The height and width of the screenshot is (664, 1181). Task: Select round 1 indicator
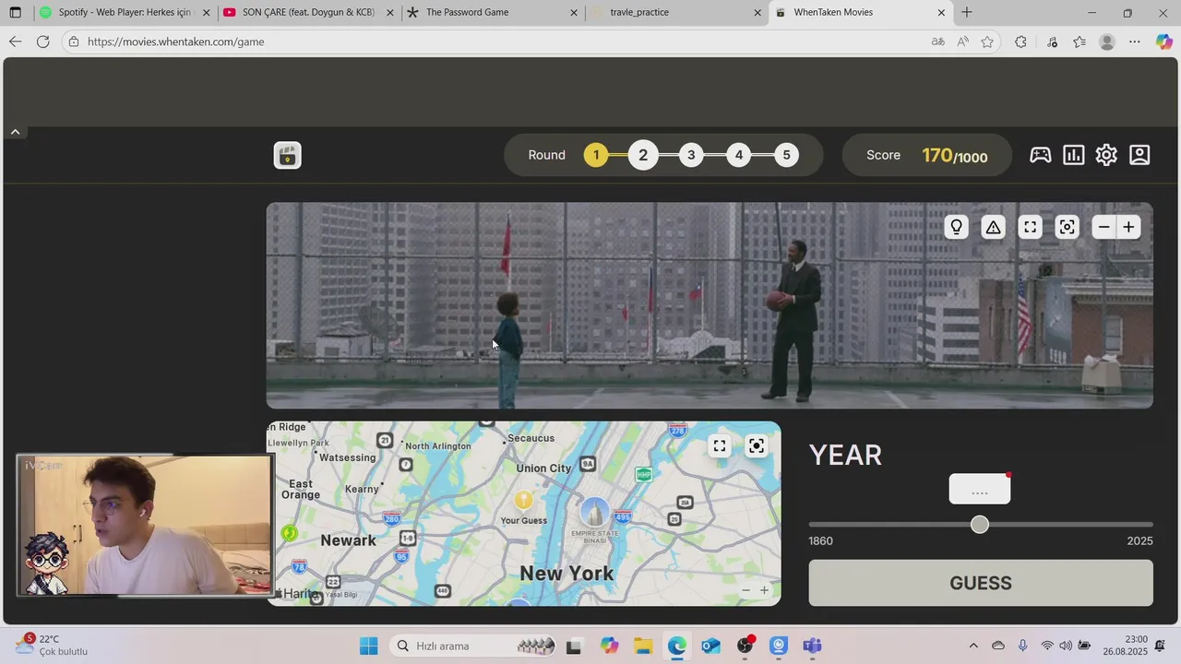596,155
